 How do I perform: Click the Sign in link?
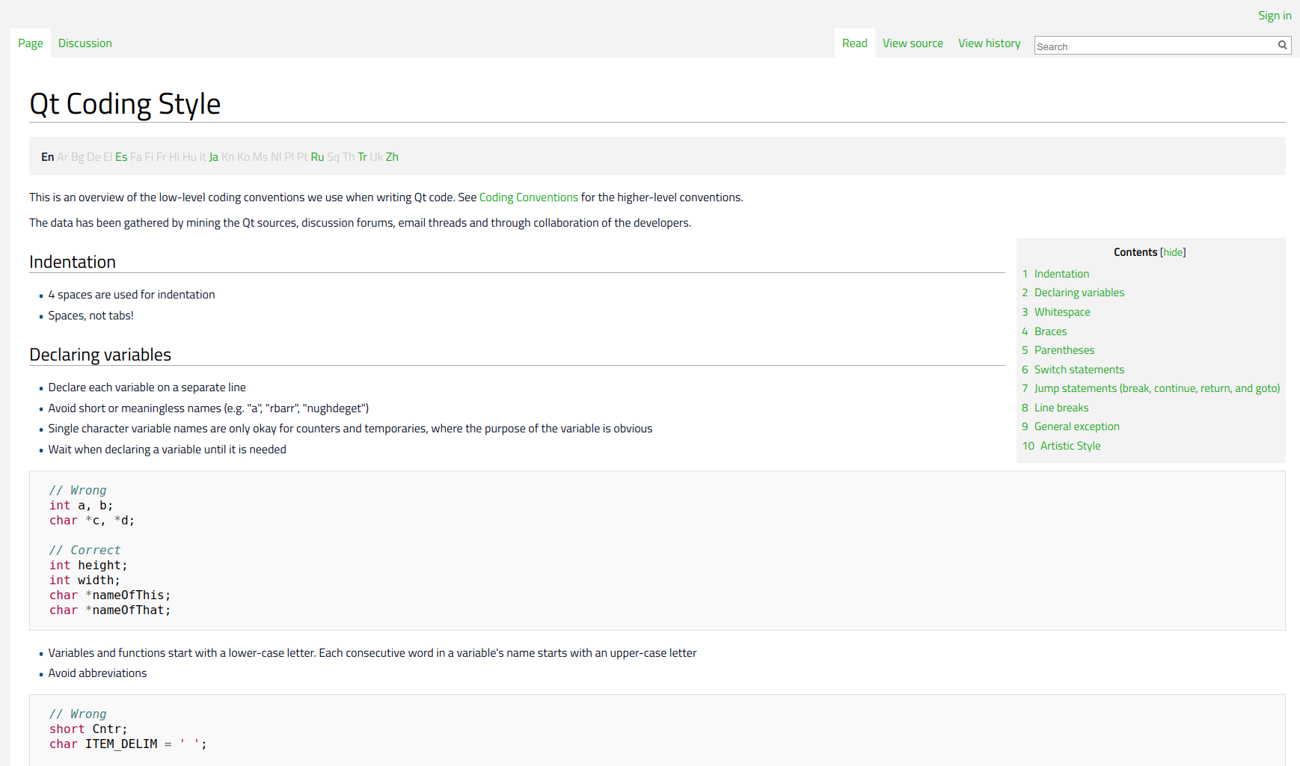[x=1275, y=16]
